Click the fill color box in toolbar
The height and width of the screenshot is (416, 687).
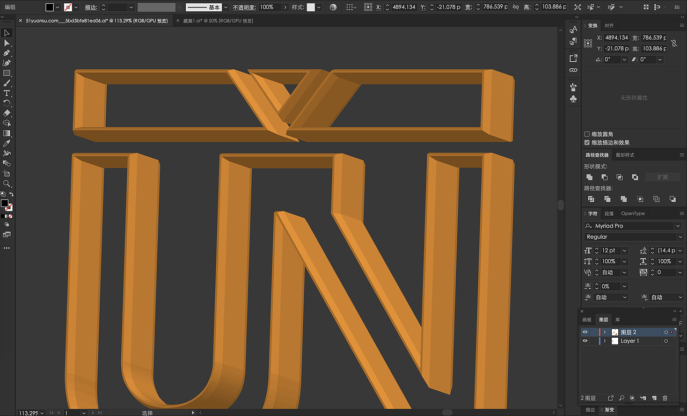[x=5, y=204]
